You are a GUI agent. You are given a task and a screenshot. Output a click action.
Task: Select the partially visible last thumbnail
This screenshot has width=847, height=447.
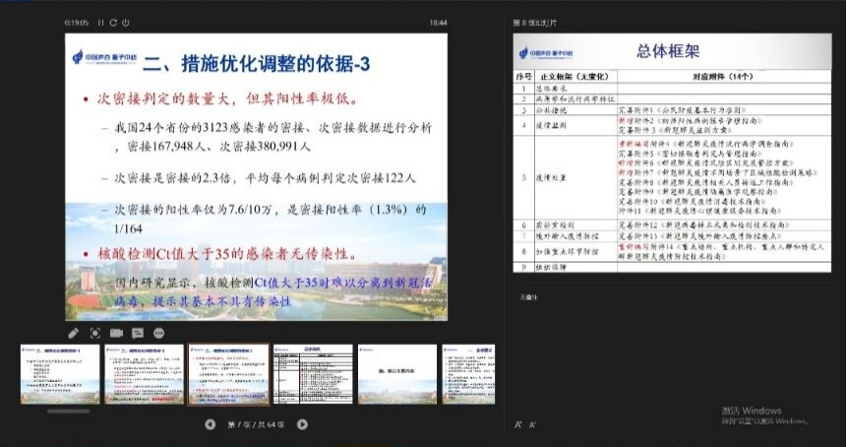click(468, 373)
